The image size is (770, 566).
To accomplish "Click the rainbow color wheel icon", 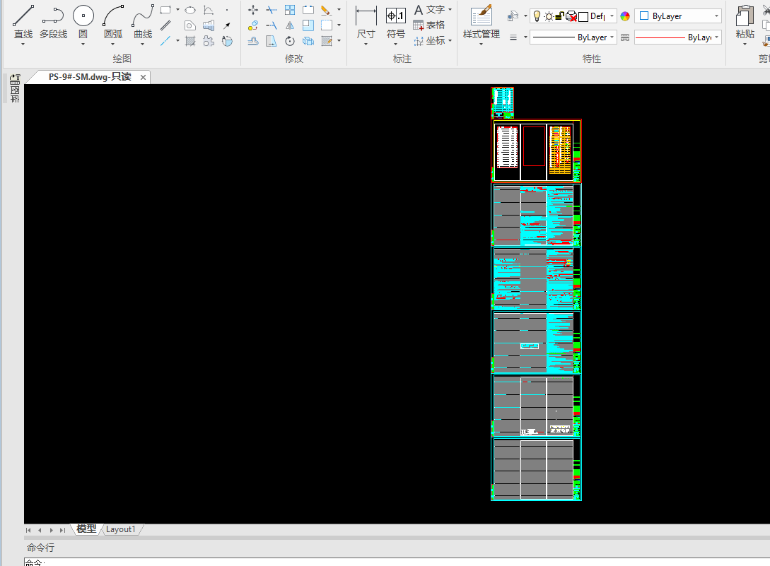I will coord(625,16).
